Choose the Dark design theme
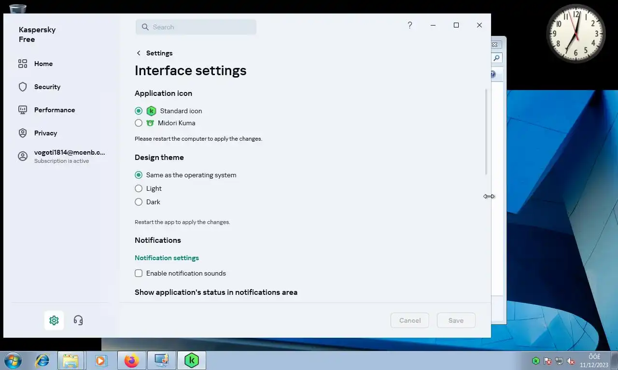The image size is (618, 370). coord(139,202)
